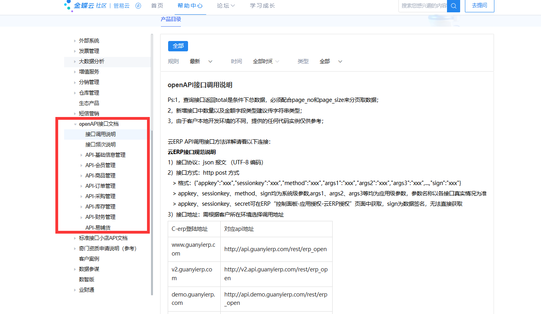
Task: Expand the API-财务管理 node
Action: pos(81,217)
